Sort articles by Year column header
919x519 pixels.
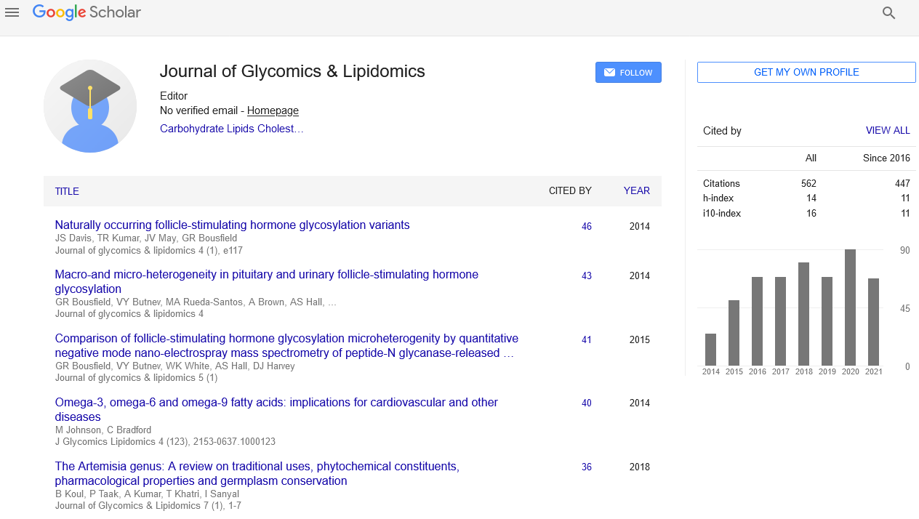(636, 190)
